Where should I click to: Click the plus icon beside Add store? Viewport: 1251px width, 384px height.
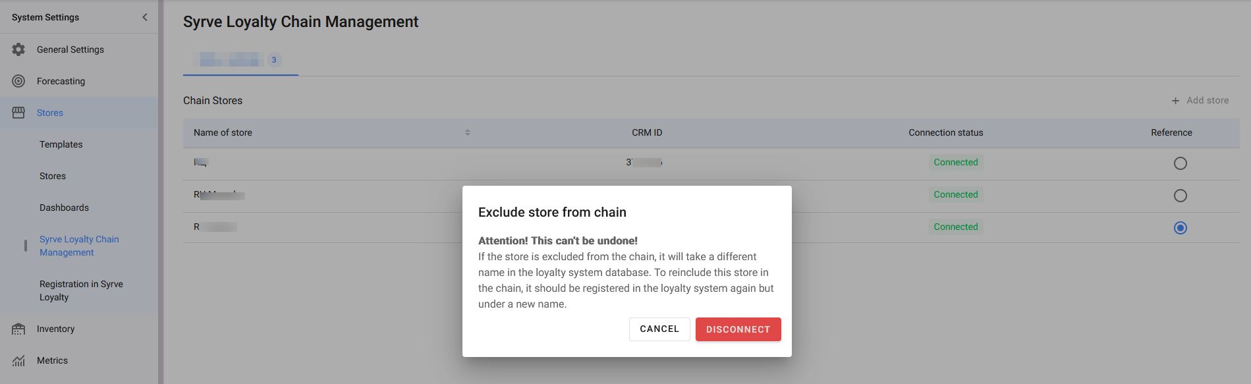coord(1175,101)
